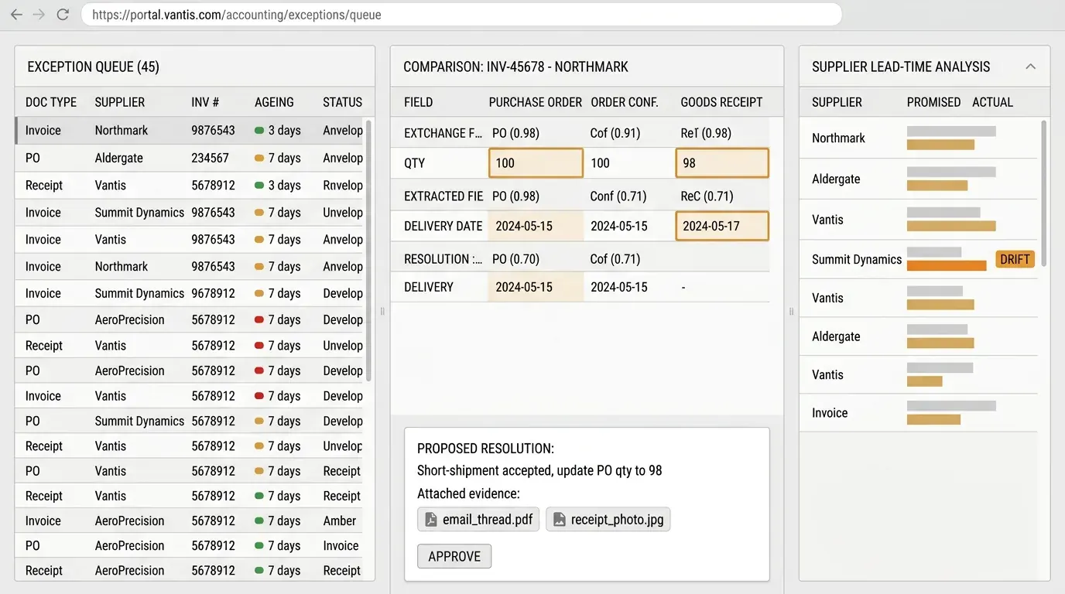Screen dimensions: 1065x594
Task: Collapse the Supplier Lead-Time Analysis panel chevron
Action: (1030, 67)
